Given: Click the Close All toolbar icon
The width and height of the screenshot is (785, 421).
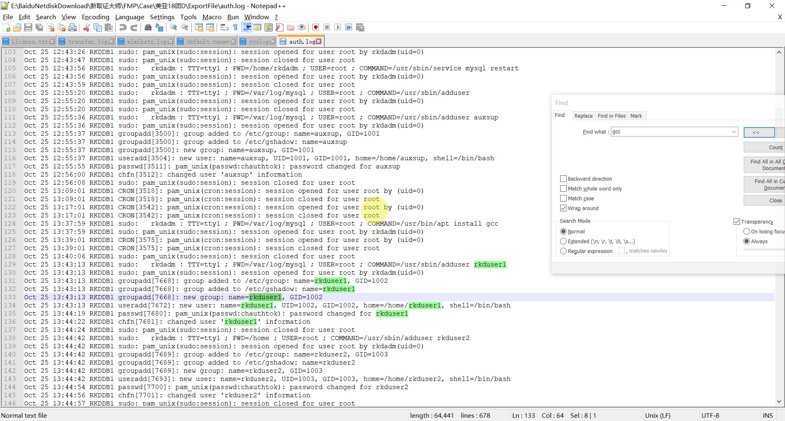Looking at the screenshot, I should [62, 27].
